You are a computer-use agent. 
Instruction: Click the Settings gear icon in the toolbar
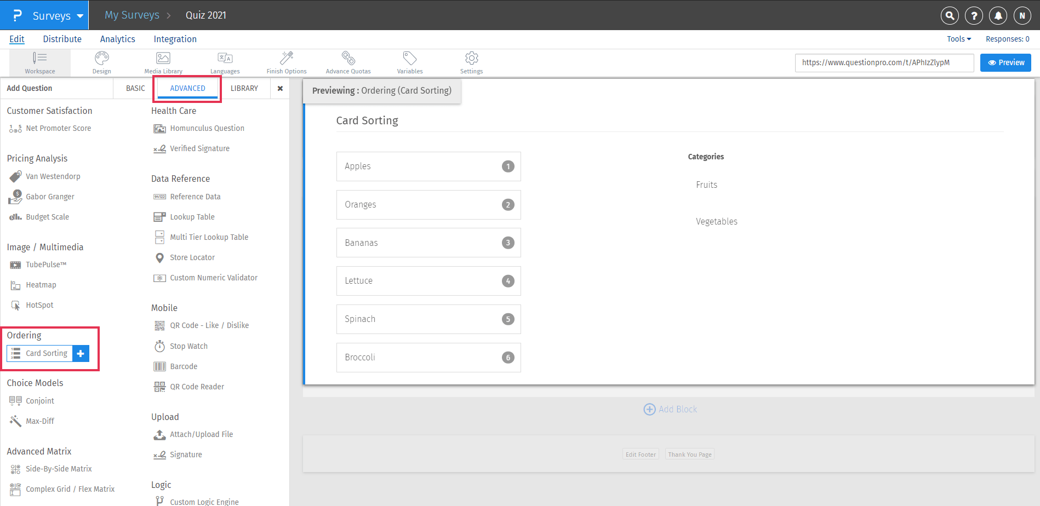471,58
